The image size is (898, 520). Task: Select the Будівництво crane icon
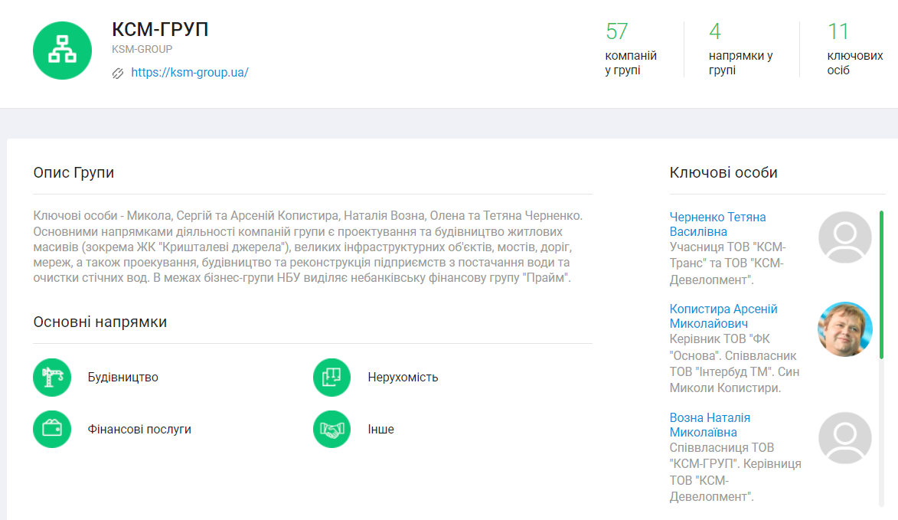(52, 378)
